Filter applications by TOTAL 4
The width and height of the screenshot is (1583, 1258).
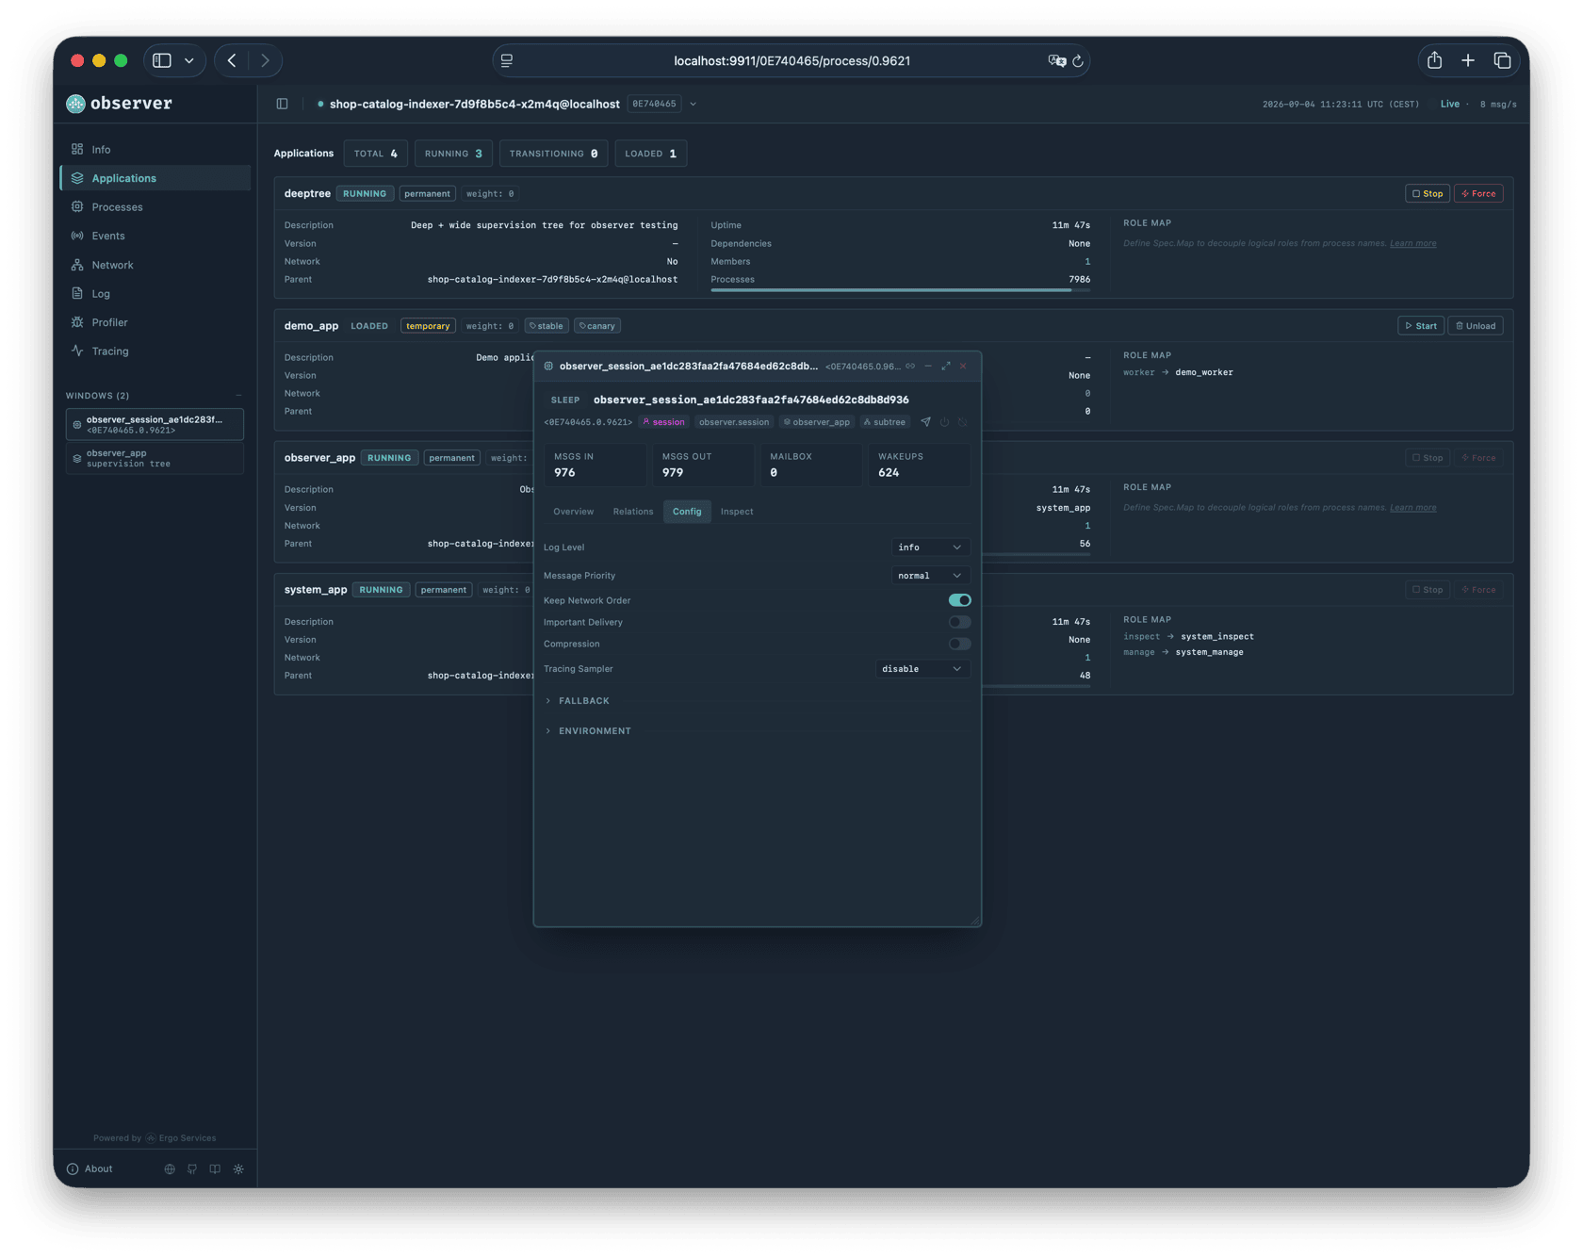tap(375, 154)
